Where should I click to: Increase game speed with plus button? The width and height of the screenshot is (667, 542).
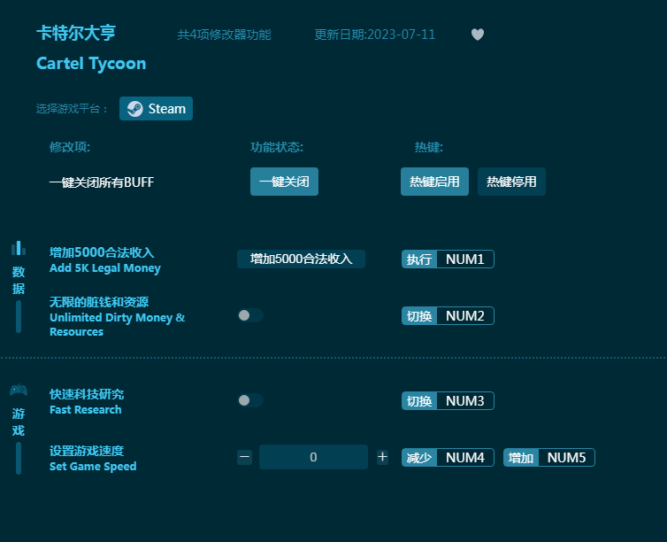[x=382, y=457]
